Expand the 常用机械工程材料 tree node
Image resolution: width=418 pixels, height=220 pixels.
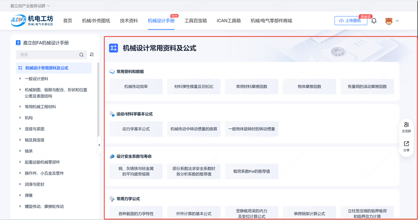point(20,107)
